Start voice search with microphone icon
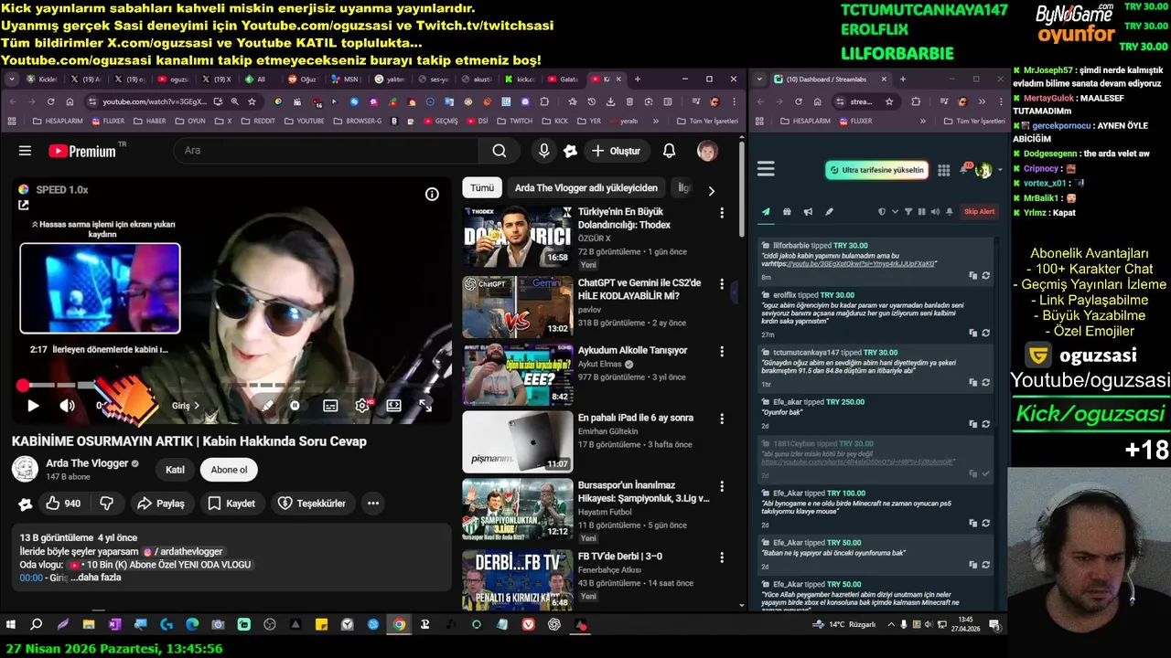 pos(544,151)
